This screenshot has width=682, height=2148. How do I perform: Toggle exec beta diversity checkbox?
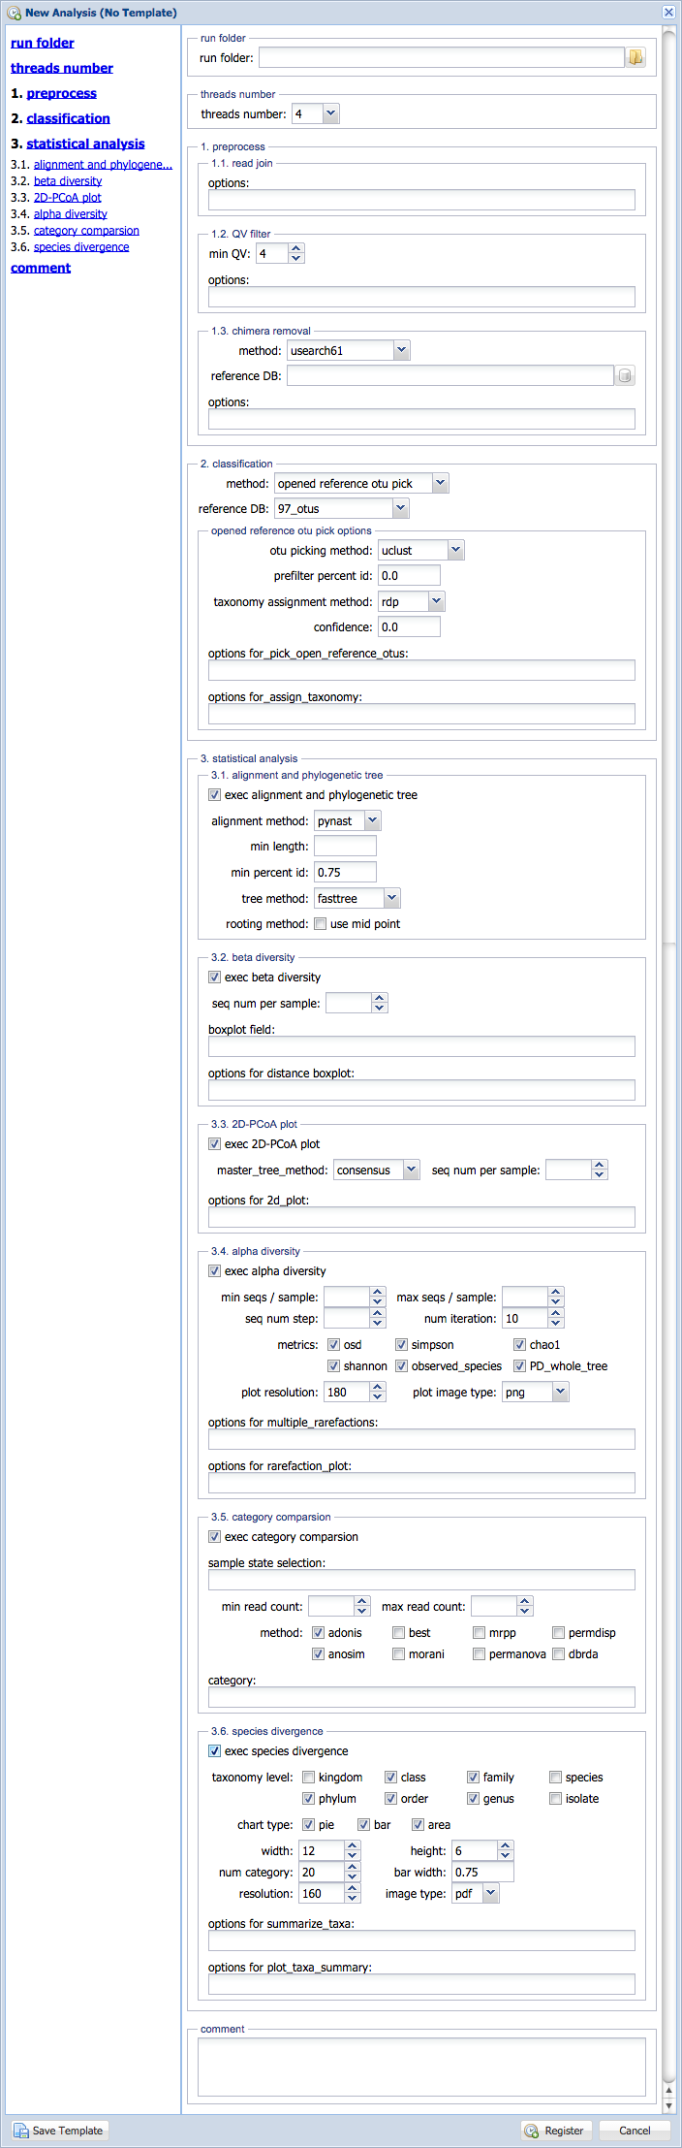[x=214, y=978]
